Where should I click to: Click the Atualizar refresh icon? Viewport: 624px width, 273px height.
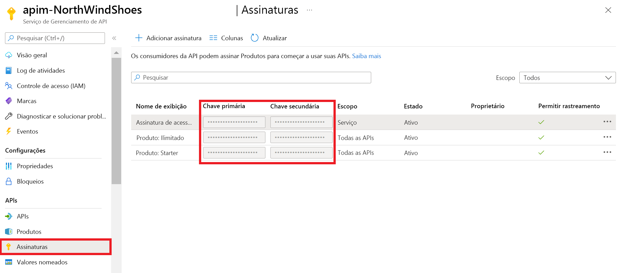coord(255,38)
